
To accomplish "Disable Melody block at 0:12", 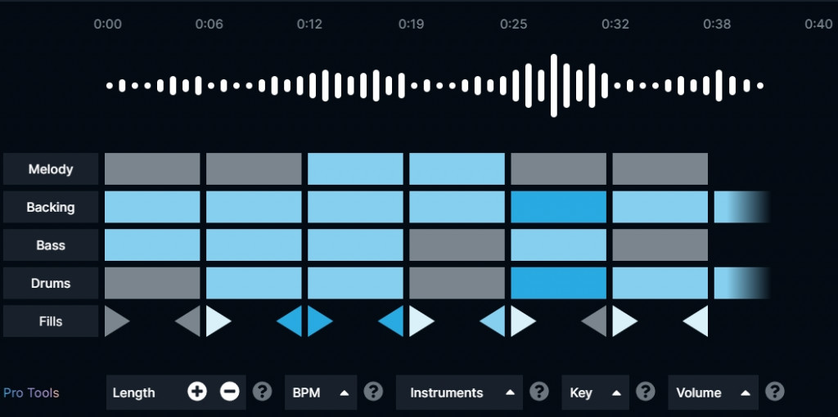I will tap(355, 168).
